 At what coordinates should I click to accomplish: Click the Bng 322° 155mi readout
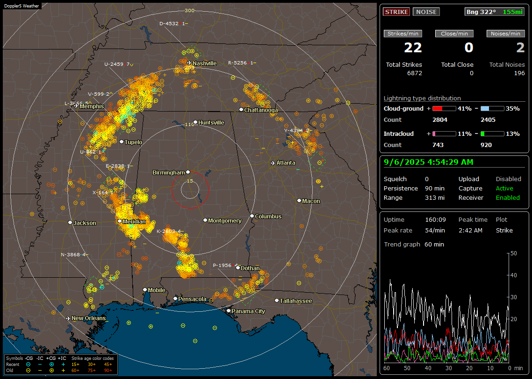495,12
